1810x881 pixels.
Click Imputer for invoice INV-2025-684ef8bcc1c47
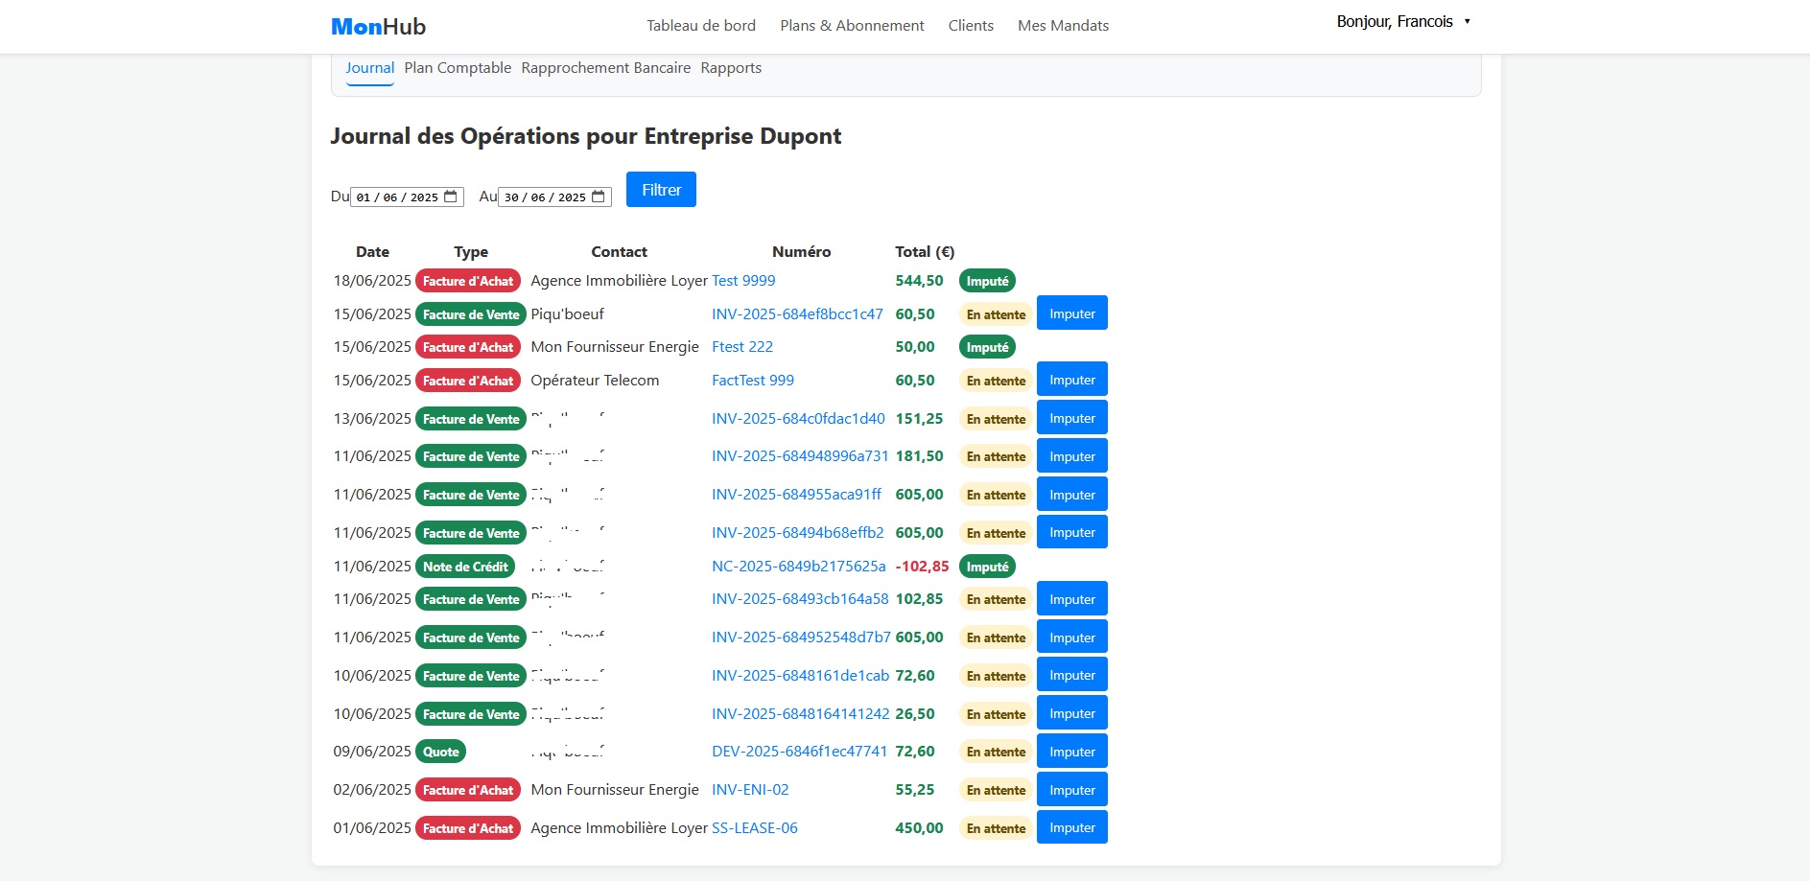(x=1071, y=313)
